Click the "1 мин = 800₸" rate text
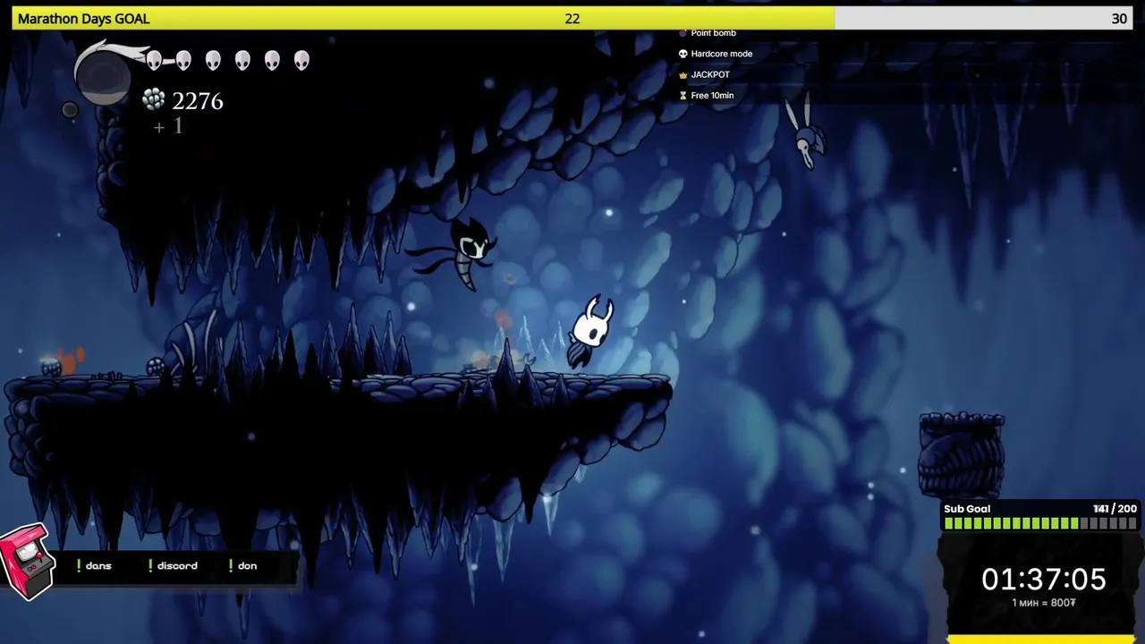Screen dimensions: 1145x644 coord(1044,603)
